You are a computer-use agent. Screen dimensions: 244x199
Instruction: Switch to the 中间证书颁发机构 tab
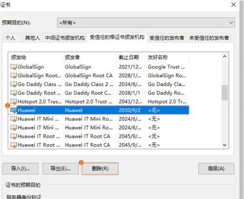tap(65, 38)
